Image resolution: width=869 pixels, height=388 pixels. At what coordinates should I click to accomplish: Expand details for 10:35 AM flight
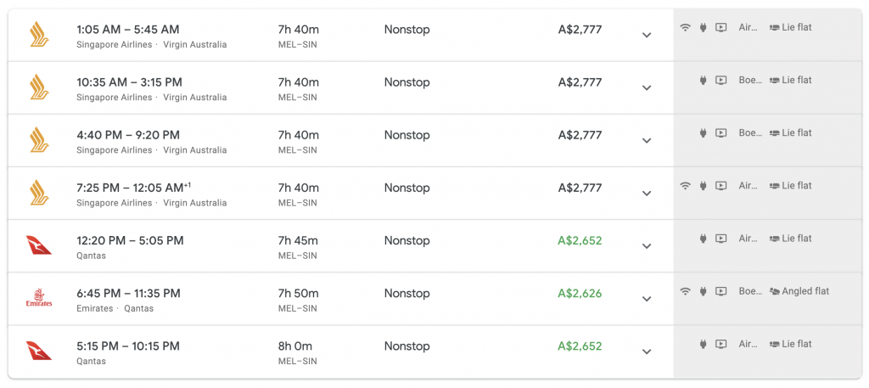pos(646,87)
